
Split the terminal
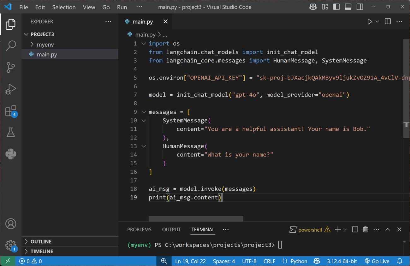click(355, 229)
